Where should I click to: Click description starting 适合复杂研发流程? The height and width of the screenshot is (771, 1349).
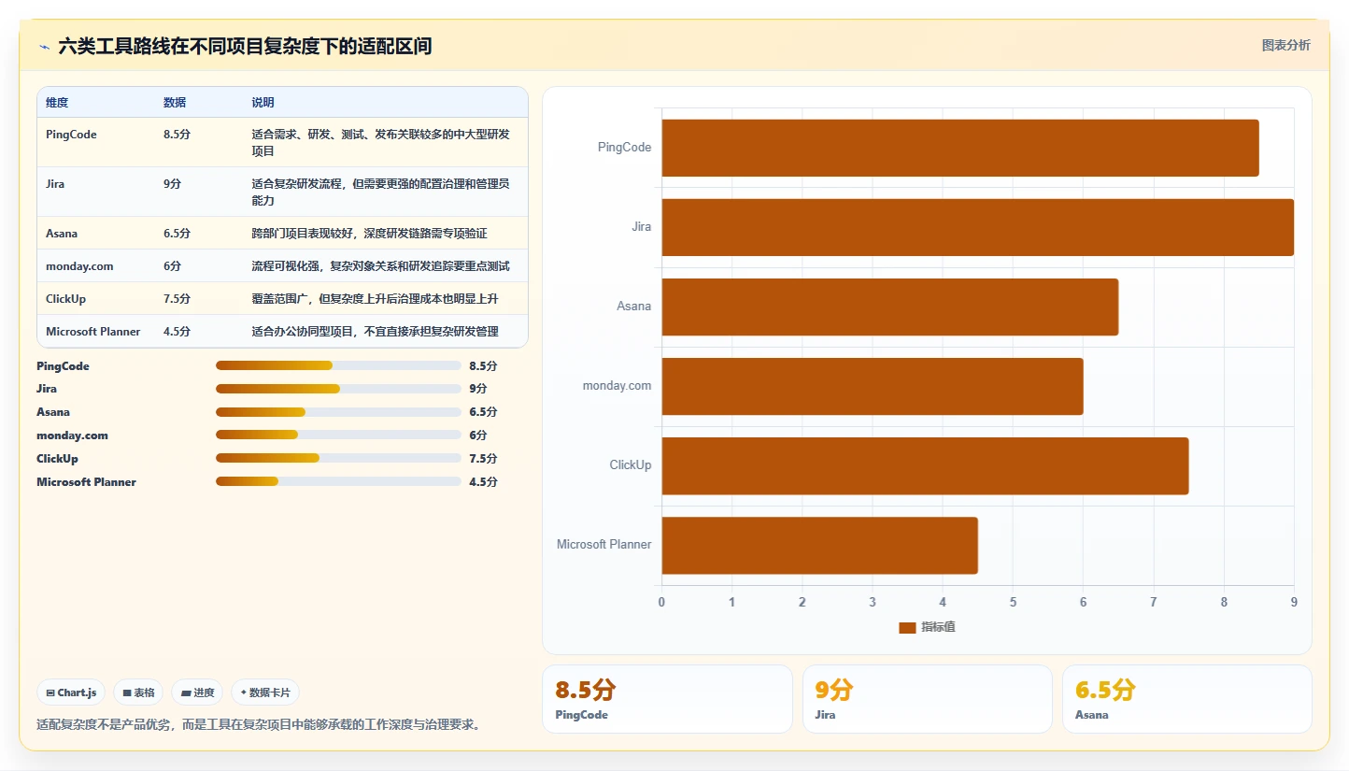(x=381, y=192)
